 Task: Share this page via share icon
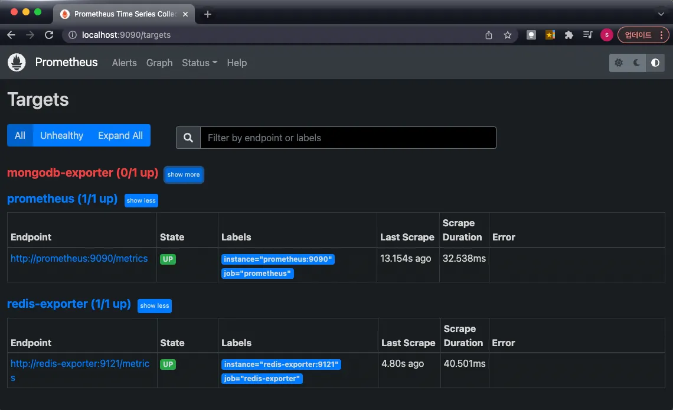click(x=488, y=35)
